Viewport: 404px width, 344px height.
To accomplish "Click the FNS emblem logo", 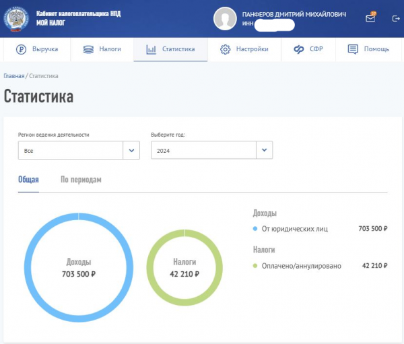I will click(16, 18).
